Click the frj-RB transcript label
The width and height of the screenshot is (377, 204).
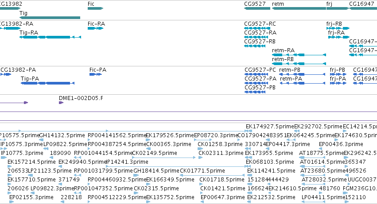pyautogui.click(x=334, y=24)
